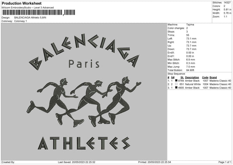Screen dimensions: 233x165
Task: Click the black swatch in stop row 1
Action: [176, 81]
